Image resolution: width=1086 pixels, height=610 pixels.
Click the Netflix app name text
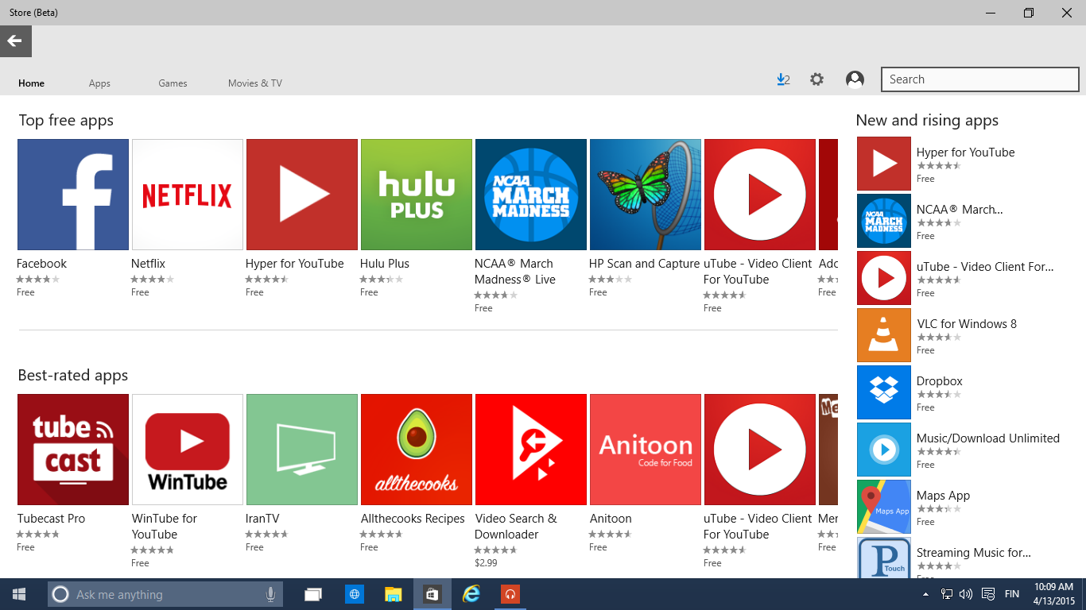click(x=149, y=264)
